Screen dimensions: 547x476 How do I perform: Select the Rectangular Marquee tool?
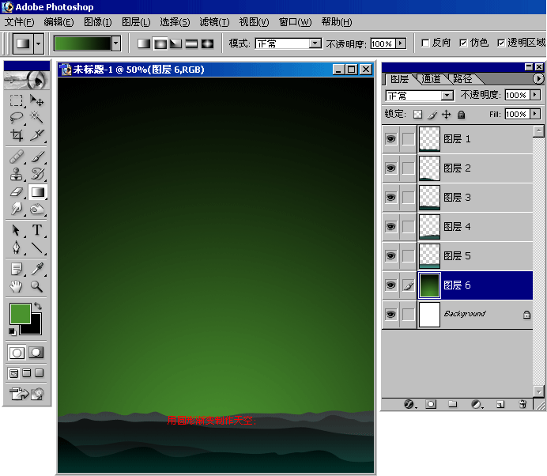[16, 101]
